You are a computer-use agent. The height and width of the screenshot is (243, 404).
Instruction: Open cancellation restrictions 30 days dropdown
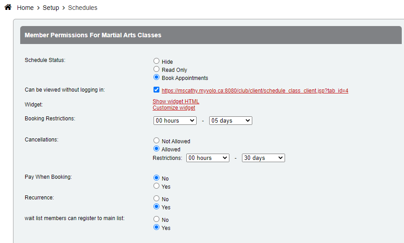(263, 158)
